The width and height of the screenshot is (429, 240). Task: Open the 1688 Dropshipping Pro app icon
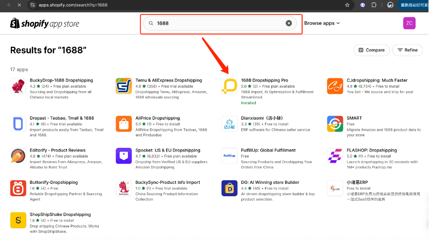click(229, 86)
